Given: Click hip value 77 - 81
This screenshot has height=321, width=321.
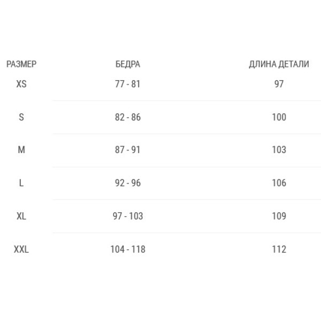Looking at the screenshot, I should 127,84.
